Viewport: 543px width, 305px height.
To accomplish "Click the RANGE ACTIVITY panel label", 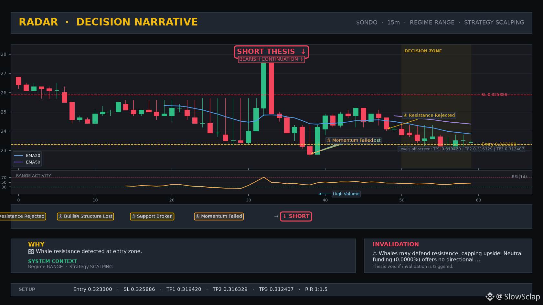I will click(x=34, y=176).
